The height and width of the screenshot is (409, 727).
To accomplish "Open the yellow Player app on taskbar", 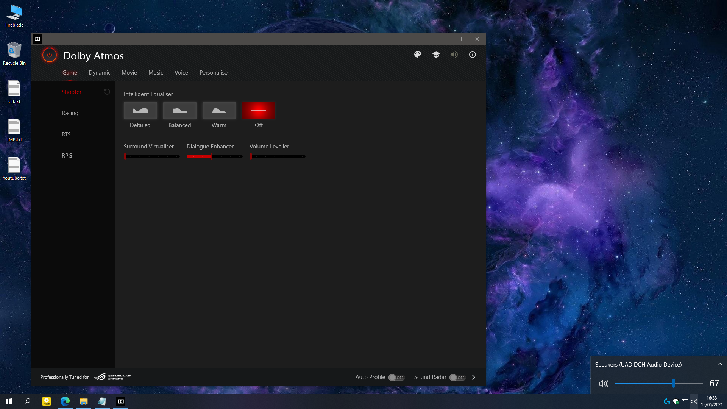I will (x=47, y=401).
